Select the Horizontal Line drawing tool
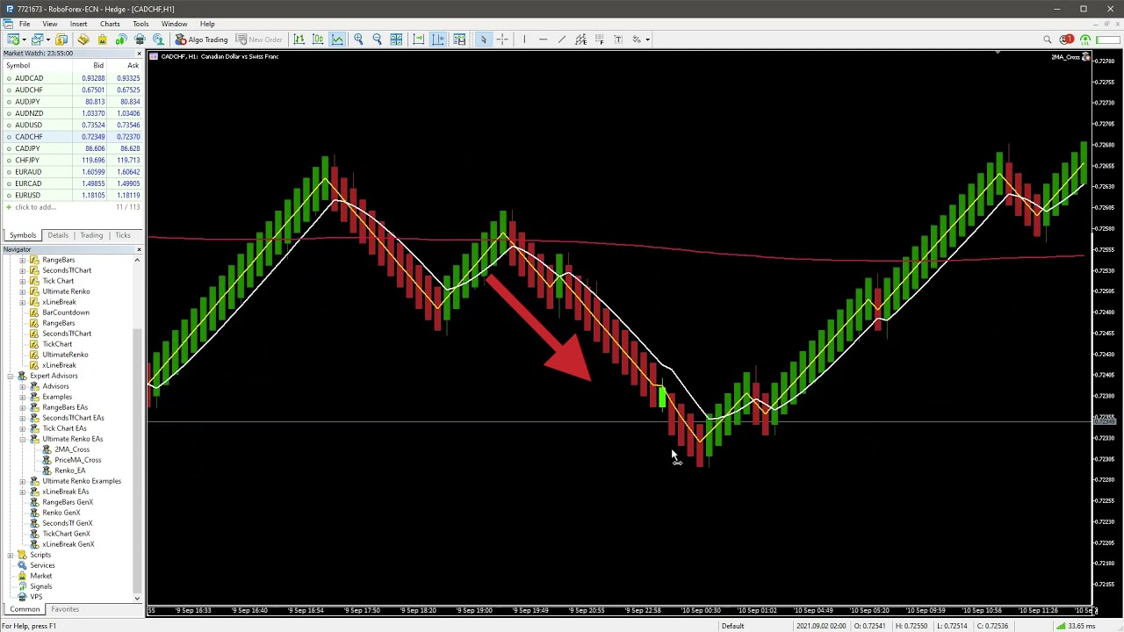Viewport: 1124px width, 632px height. click(543, 39)
